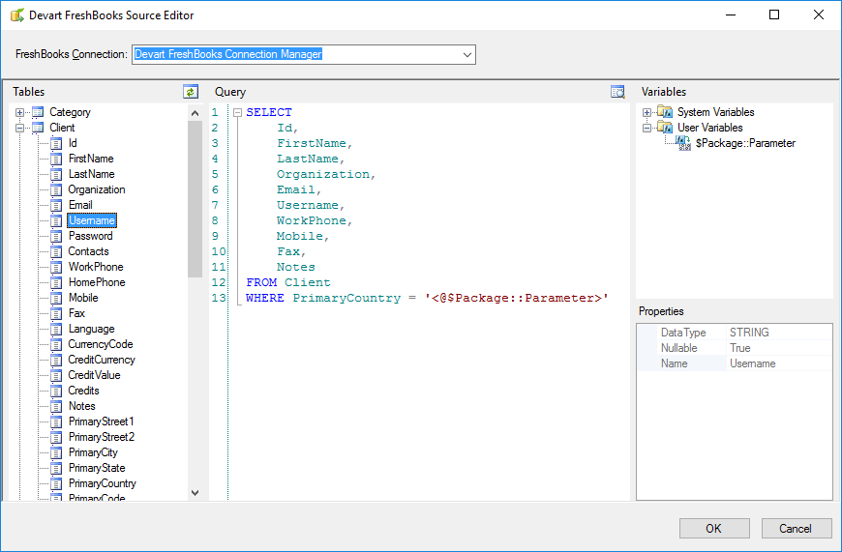Click the User Variables folder icon

[x=665, y=128]
